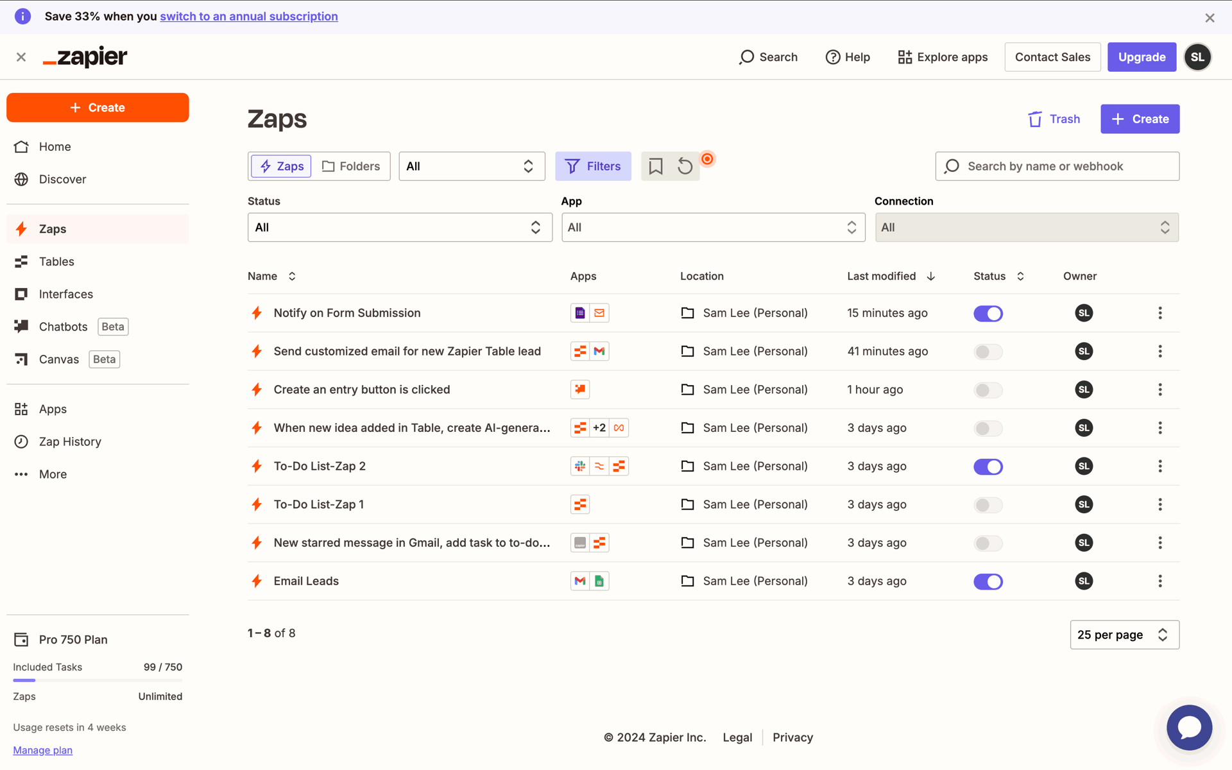Sort by the Status column header

998,277
